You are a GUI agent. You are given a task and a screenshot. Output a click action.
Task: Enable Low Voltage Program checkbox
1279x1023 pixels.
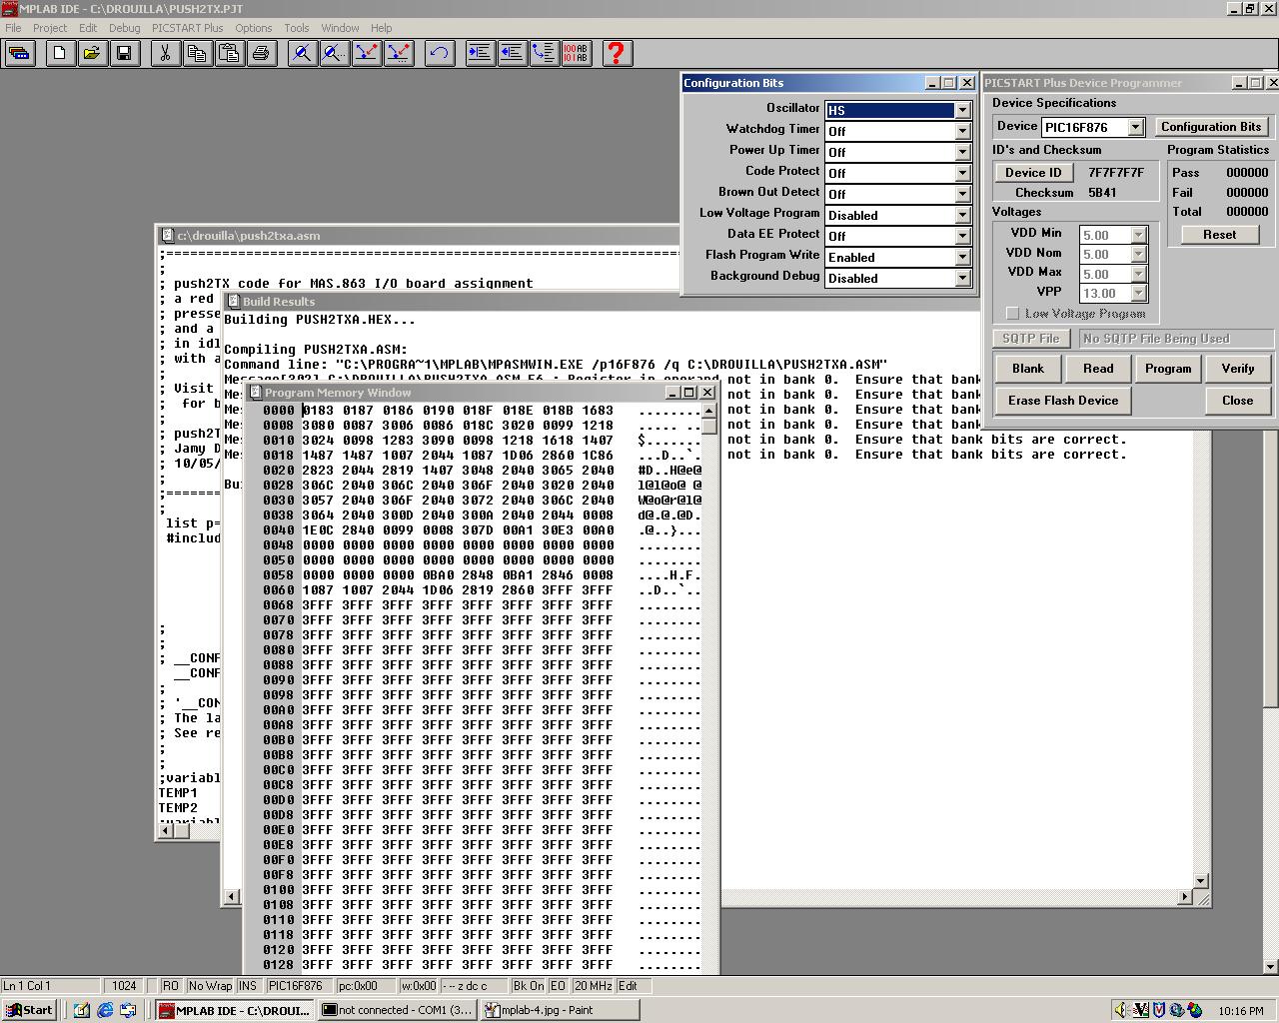point(1012,313)
